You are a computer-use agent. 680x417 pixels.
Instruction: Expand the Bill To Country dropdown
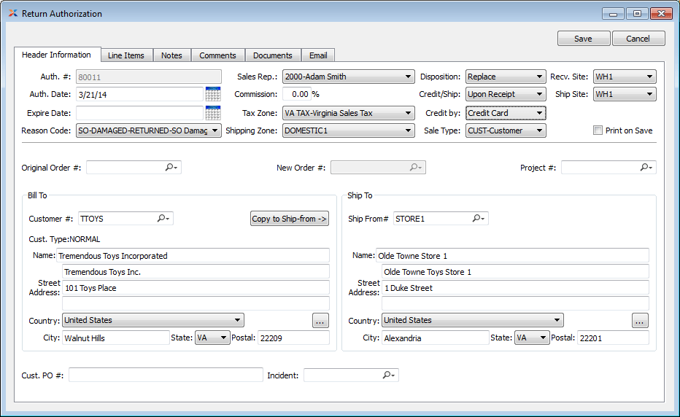(x=153, y=320)
